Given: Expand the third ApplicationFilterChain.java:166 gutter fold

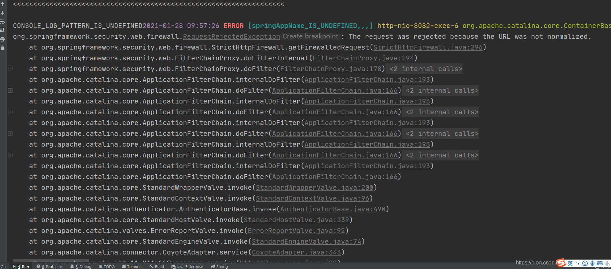Looking at the screenshot, I should pyautogui.click(x=10, y=133).
